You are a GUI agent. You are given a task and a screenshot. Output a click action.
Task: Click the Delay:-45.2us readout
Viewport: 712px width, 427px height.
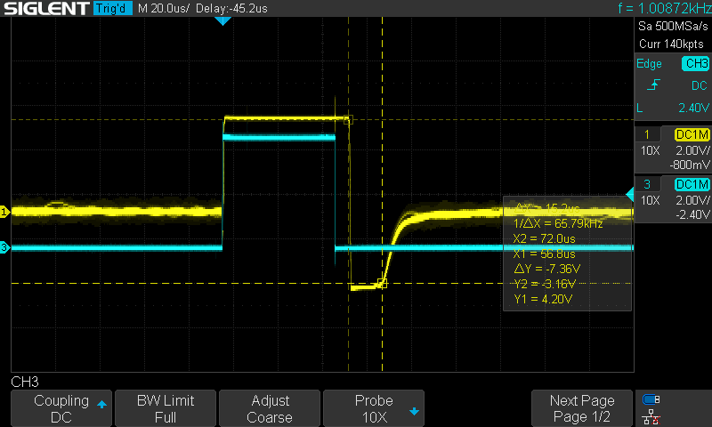pyautogui.click(x=231, y=8)
